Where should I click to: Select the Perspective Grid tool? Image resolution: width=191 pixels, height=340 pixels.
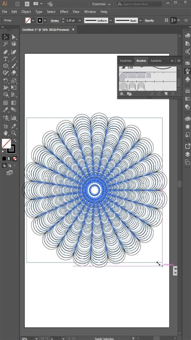point(14,94)
